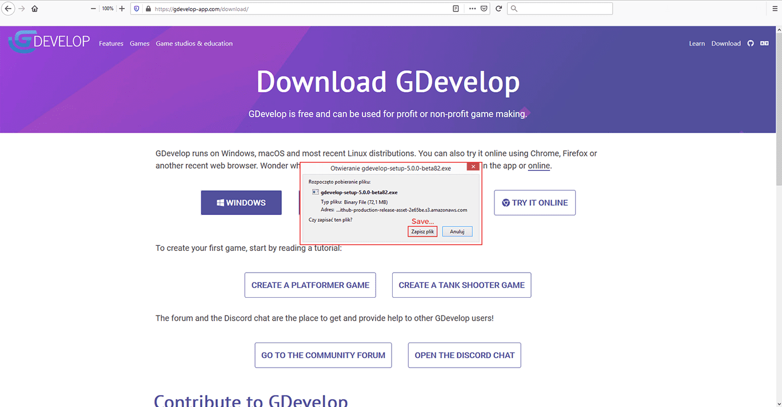Open the Firefox hamburger menu
Image resolution: width=782 pixels, height=407 pixels.
[x=775, y=9]
